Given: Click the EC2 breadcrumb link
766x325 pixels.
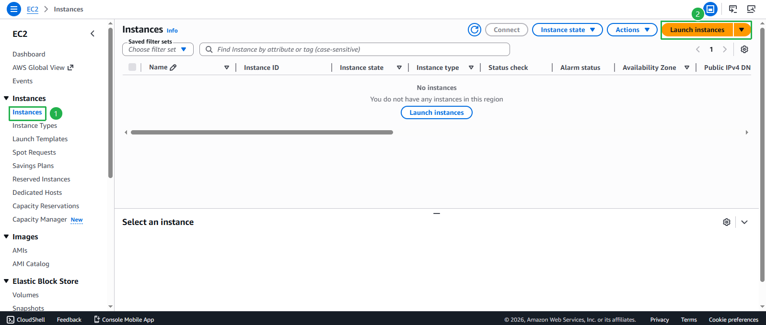Looking at the screenshot, I should [x=33, y=9].
